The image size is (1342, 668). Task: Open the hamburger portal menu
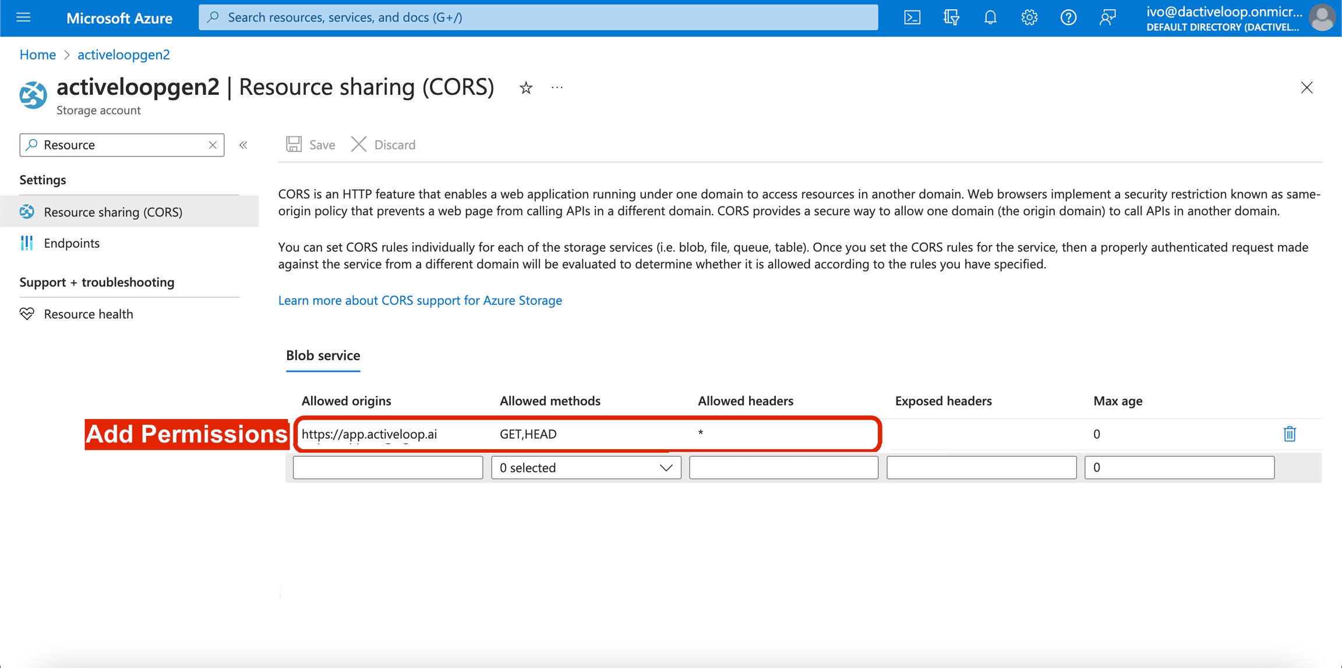[x=23, y=17]
